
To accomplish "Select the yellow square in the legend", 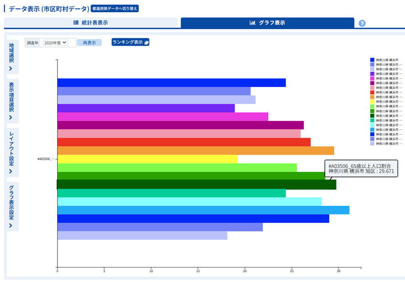I will click(372, 102).
